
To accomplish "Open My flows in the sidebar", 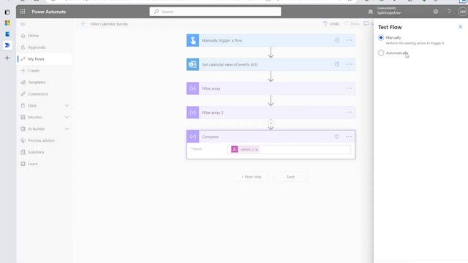I will click(x=44, y=58).
